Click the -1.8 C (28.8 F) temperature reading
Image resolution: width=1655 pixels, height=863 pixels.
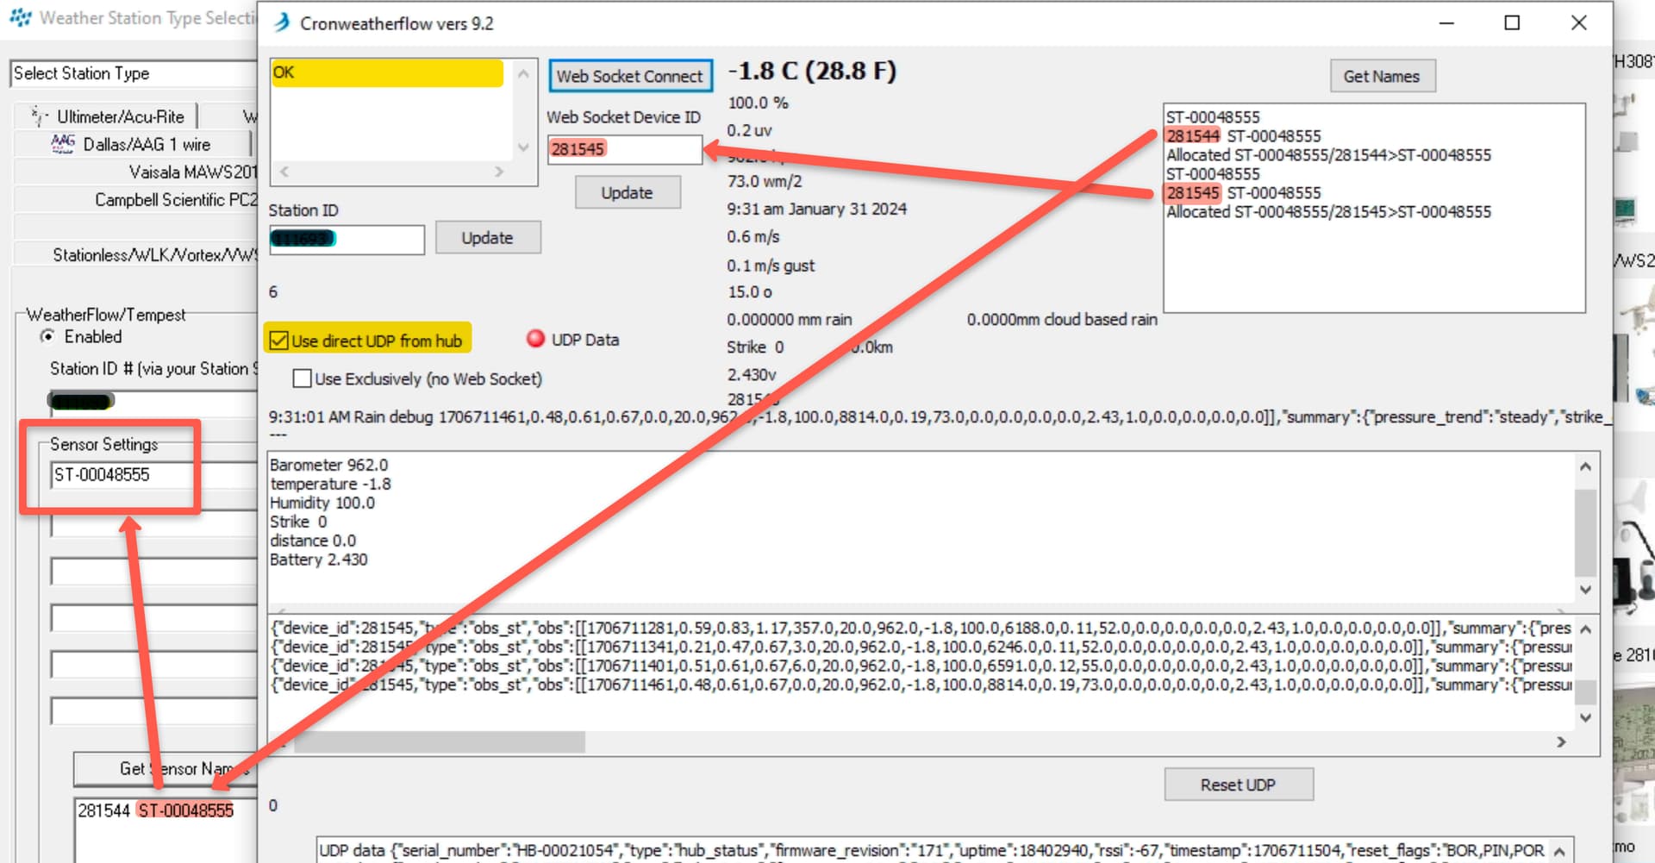point(812,71)
